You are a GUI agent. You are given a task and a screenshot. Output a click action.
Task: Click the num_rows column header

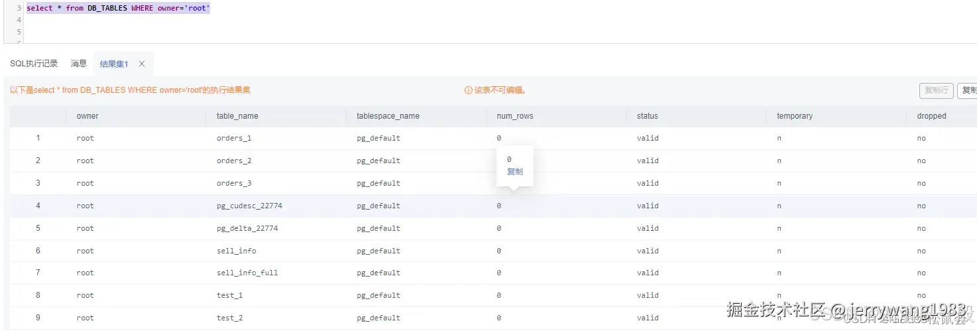(515, 116)
